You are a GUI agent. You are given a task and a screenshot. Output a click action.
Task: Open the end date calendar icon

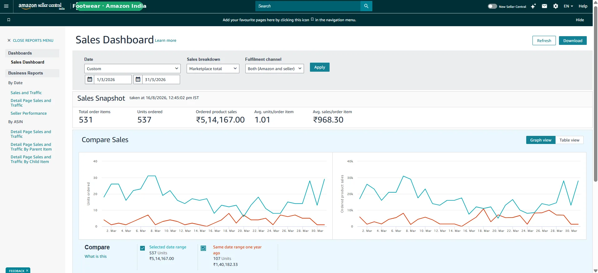coord(138,79)
